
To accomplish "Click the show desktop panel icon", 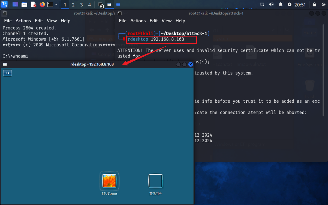I will pyautogui.click(x=15, y=4).
